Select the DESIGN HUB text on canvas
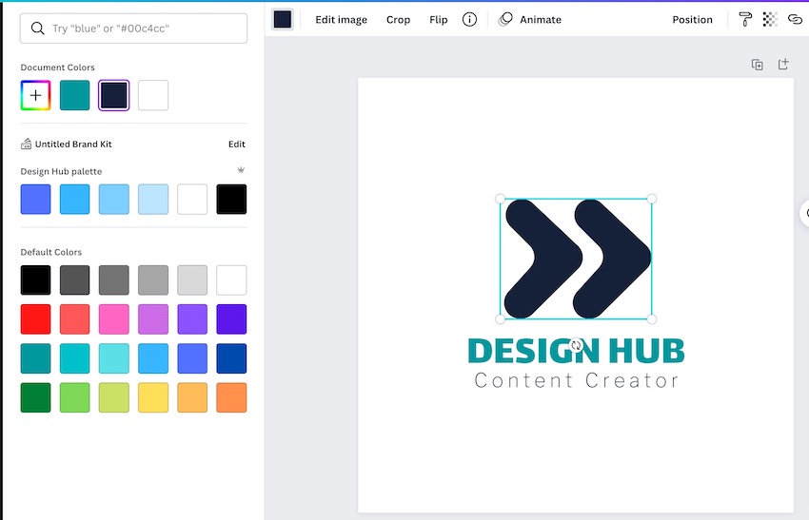This screenshot has width=809, height=520. tap(576, 351)
